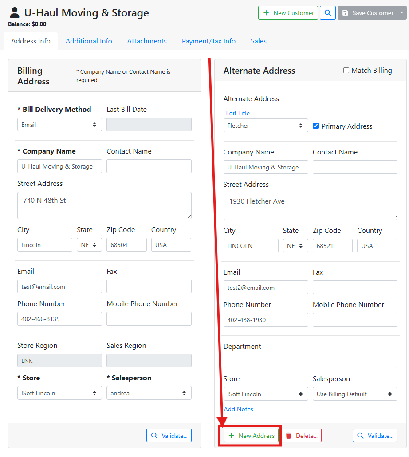This screenshot has height=457, width=409.
Task: Click the billing Street Address text area
Action: (104, 205)
